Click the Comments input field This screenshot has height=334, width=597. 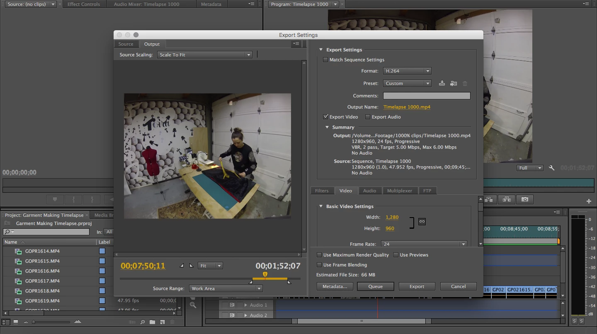[x=427, y=96]
